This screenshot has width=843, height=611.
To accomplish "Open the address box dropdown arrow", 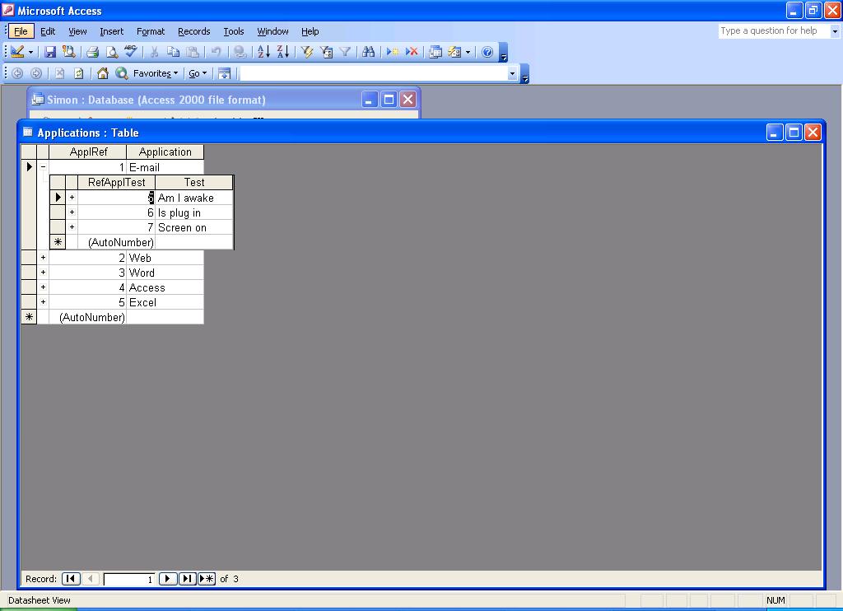I will click(x=512, y=73).
